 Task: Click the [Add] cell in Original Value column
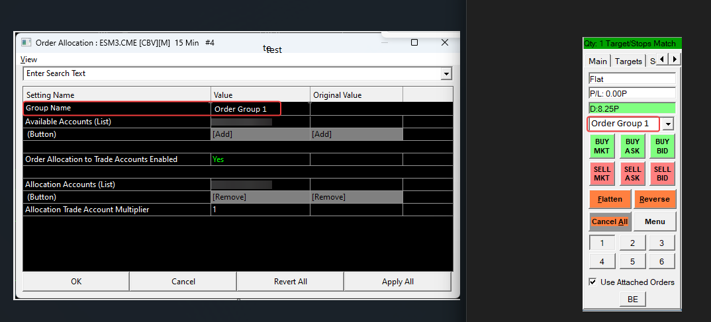(x=356, y=134)
